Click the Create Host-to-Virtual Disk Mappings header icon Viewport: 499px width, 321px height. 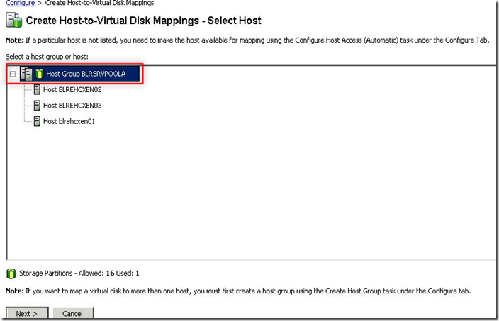point(14,21)
